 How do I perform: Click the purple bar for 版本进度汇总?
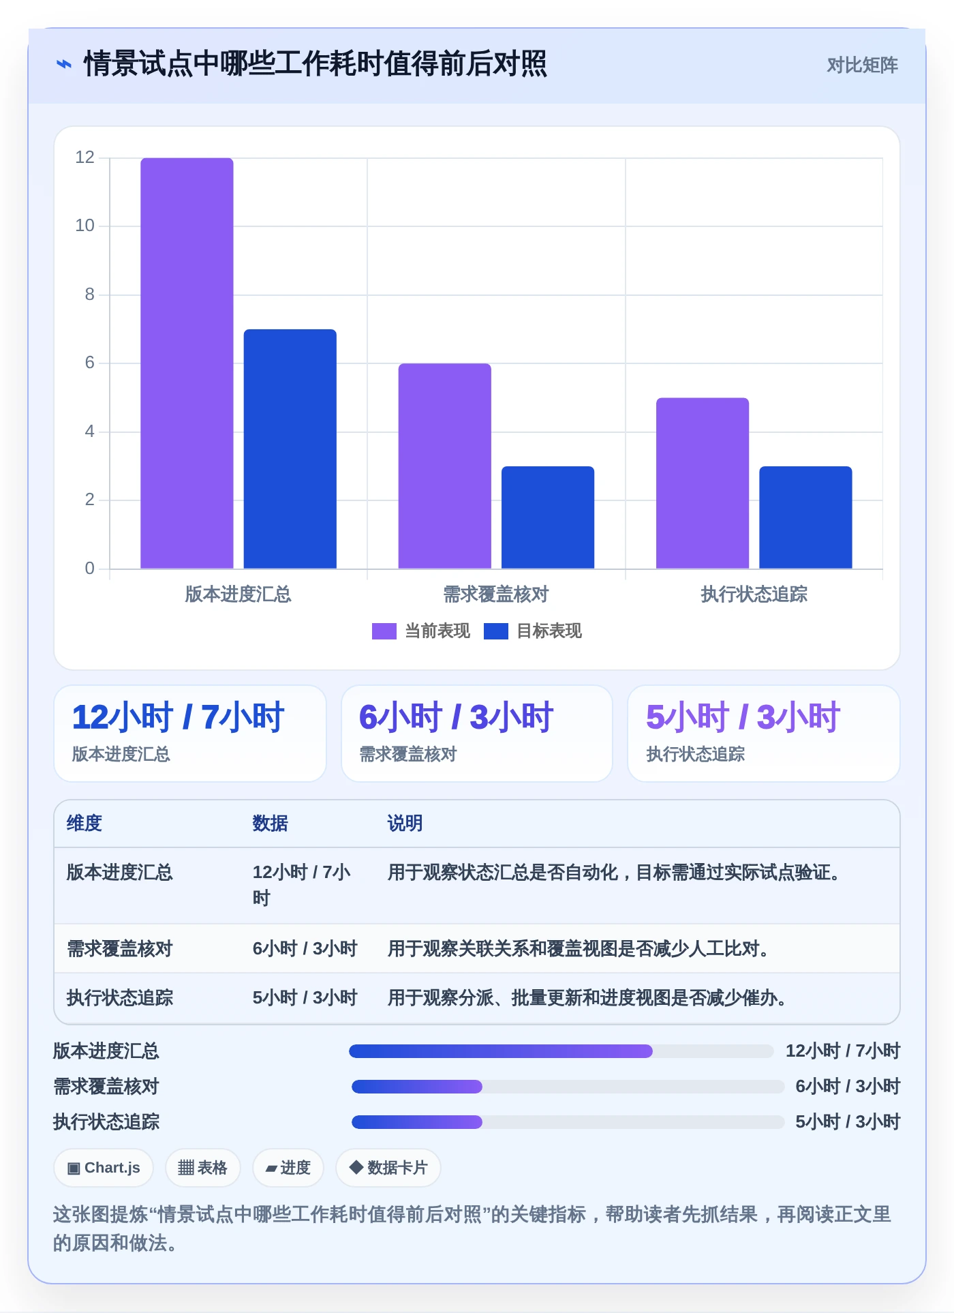[x=187, y=363]
